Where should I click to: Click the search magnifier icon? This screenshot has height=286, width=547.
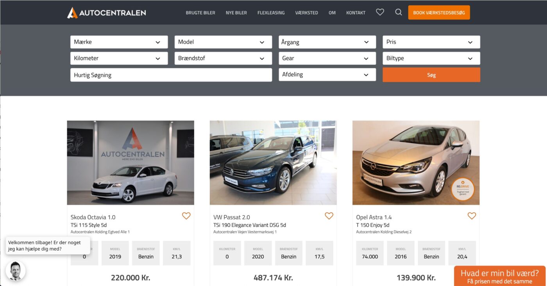[399, 12]
